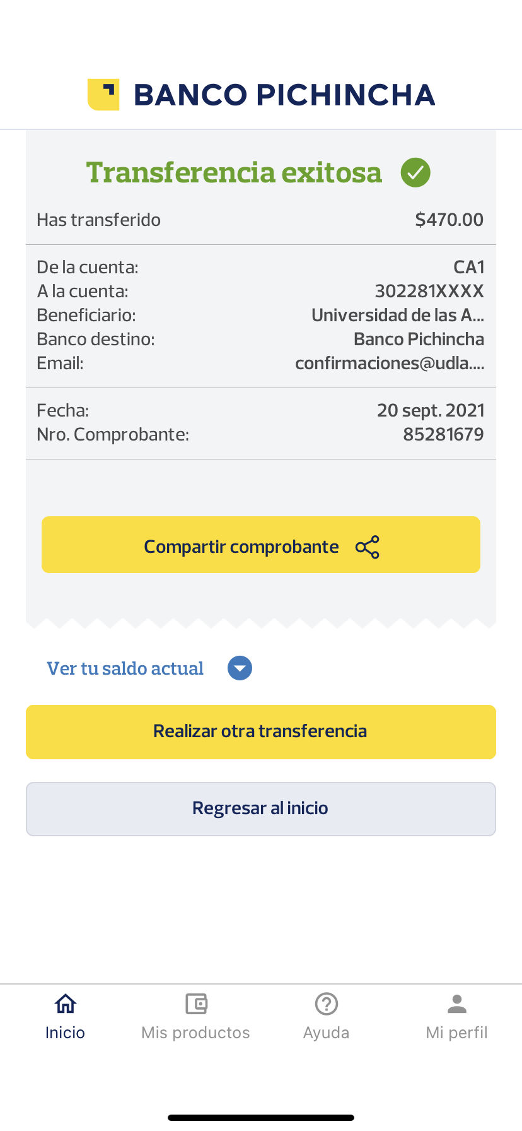Tap the Inicio home icon
This screenshot has width=522, height=1131.
point(66,1004)
